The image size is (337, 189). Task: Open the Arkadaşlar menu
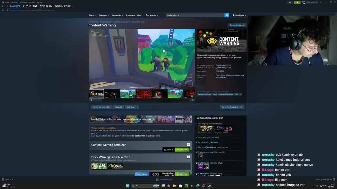(x=24, y=2)
